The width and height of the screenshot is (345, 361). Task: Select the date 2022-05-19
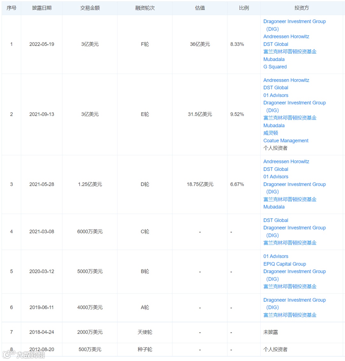[42, 44]
